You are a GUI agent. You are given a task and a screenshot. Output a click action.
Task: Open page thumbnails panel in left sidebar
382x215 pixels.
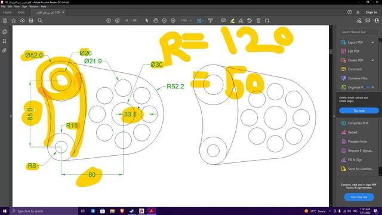coord(4,32)
